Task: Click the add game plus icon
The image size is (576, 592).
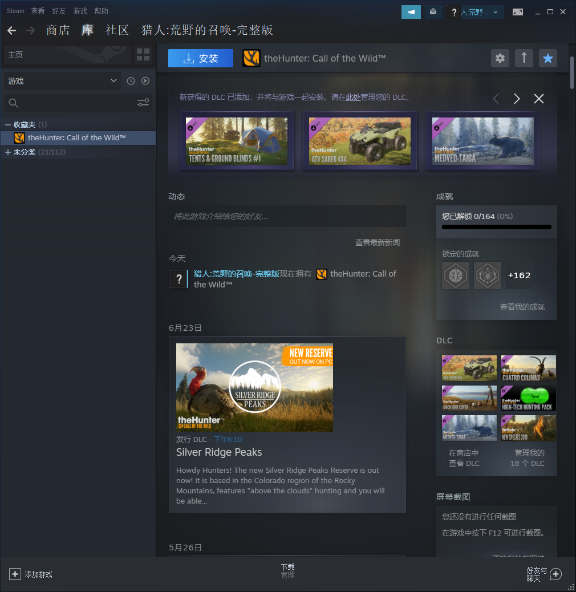Action: (x=15, y=574)
